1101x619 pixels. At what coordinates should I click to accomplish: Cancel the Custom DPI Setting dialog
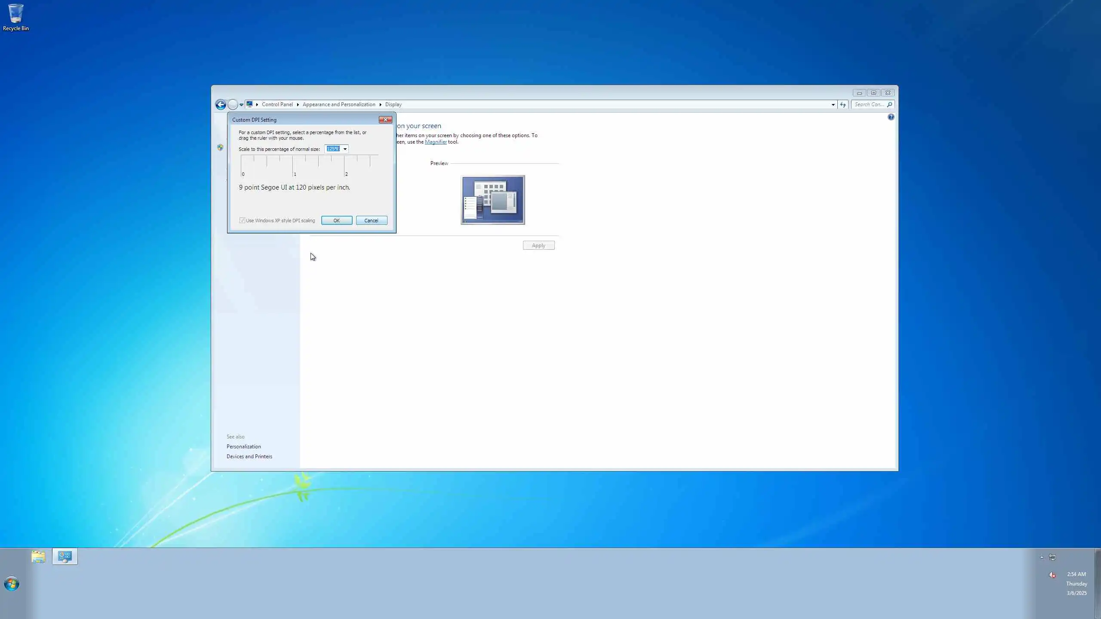tap(371, 221)
